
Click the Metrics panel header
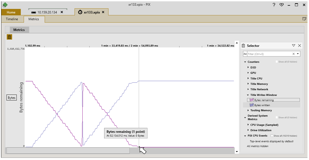(x=19, y=30)
